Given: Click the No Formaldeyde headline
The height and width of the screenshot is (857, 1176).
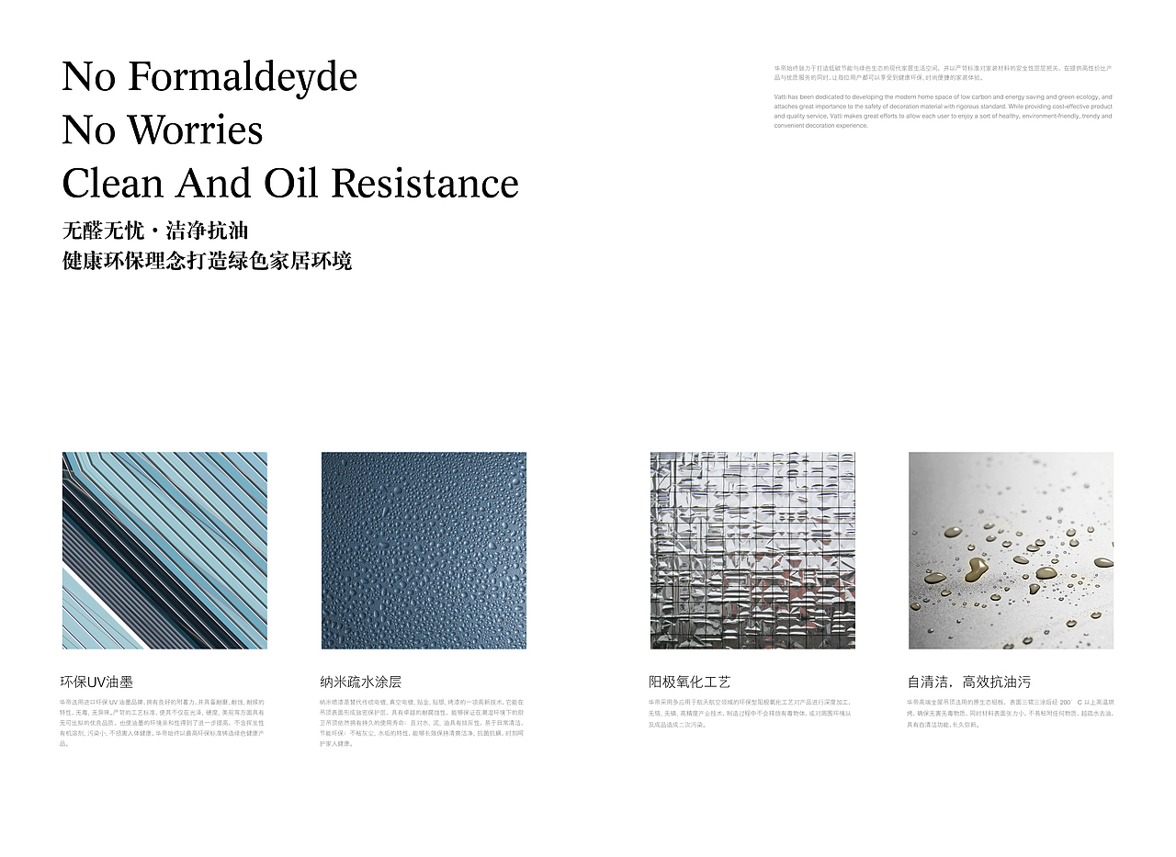Looking at the screenshot, I should (209, 78).
